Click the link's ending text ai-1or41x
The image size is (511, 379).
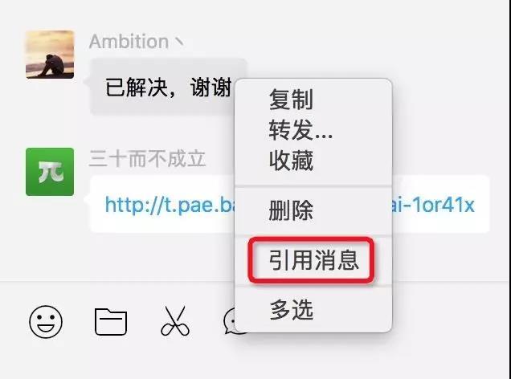point(433,205)
